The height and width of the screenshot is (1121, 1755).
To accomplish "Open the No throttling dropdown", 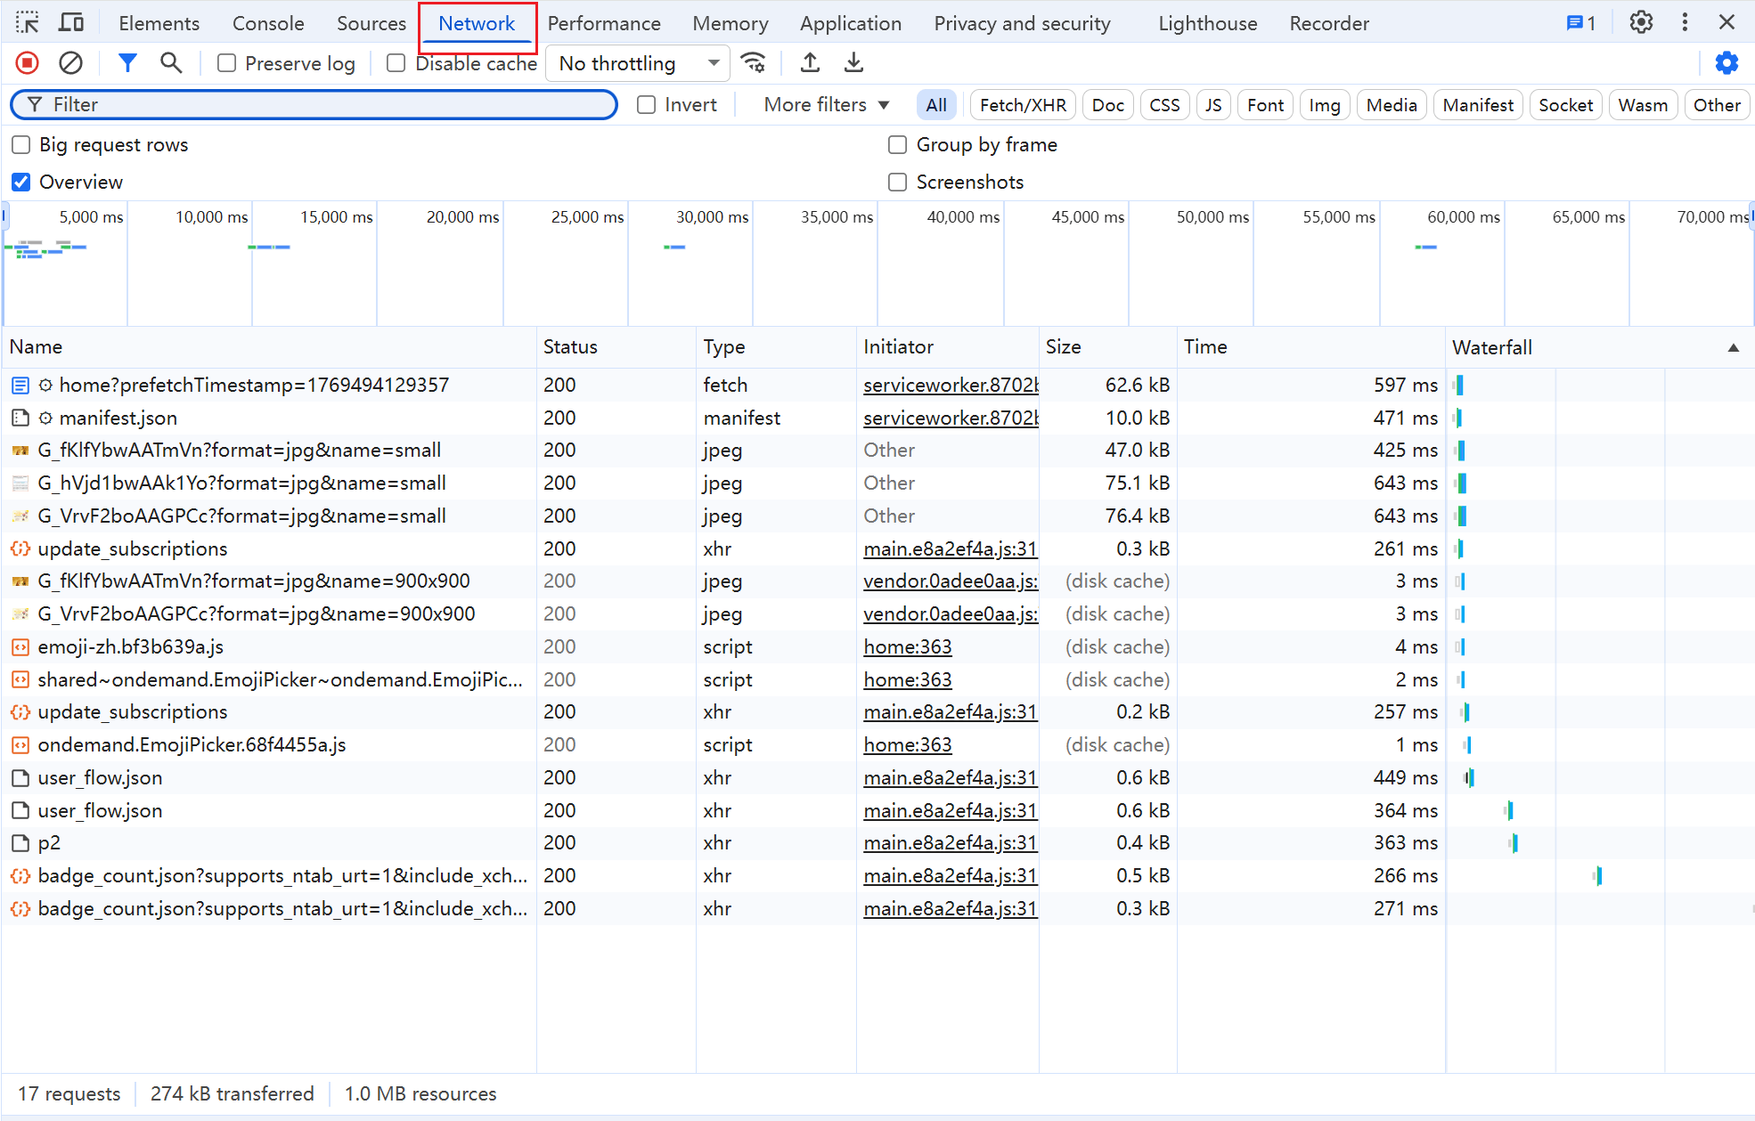I will click(638, 63).
